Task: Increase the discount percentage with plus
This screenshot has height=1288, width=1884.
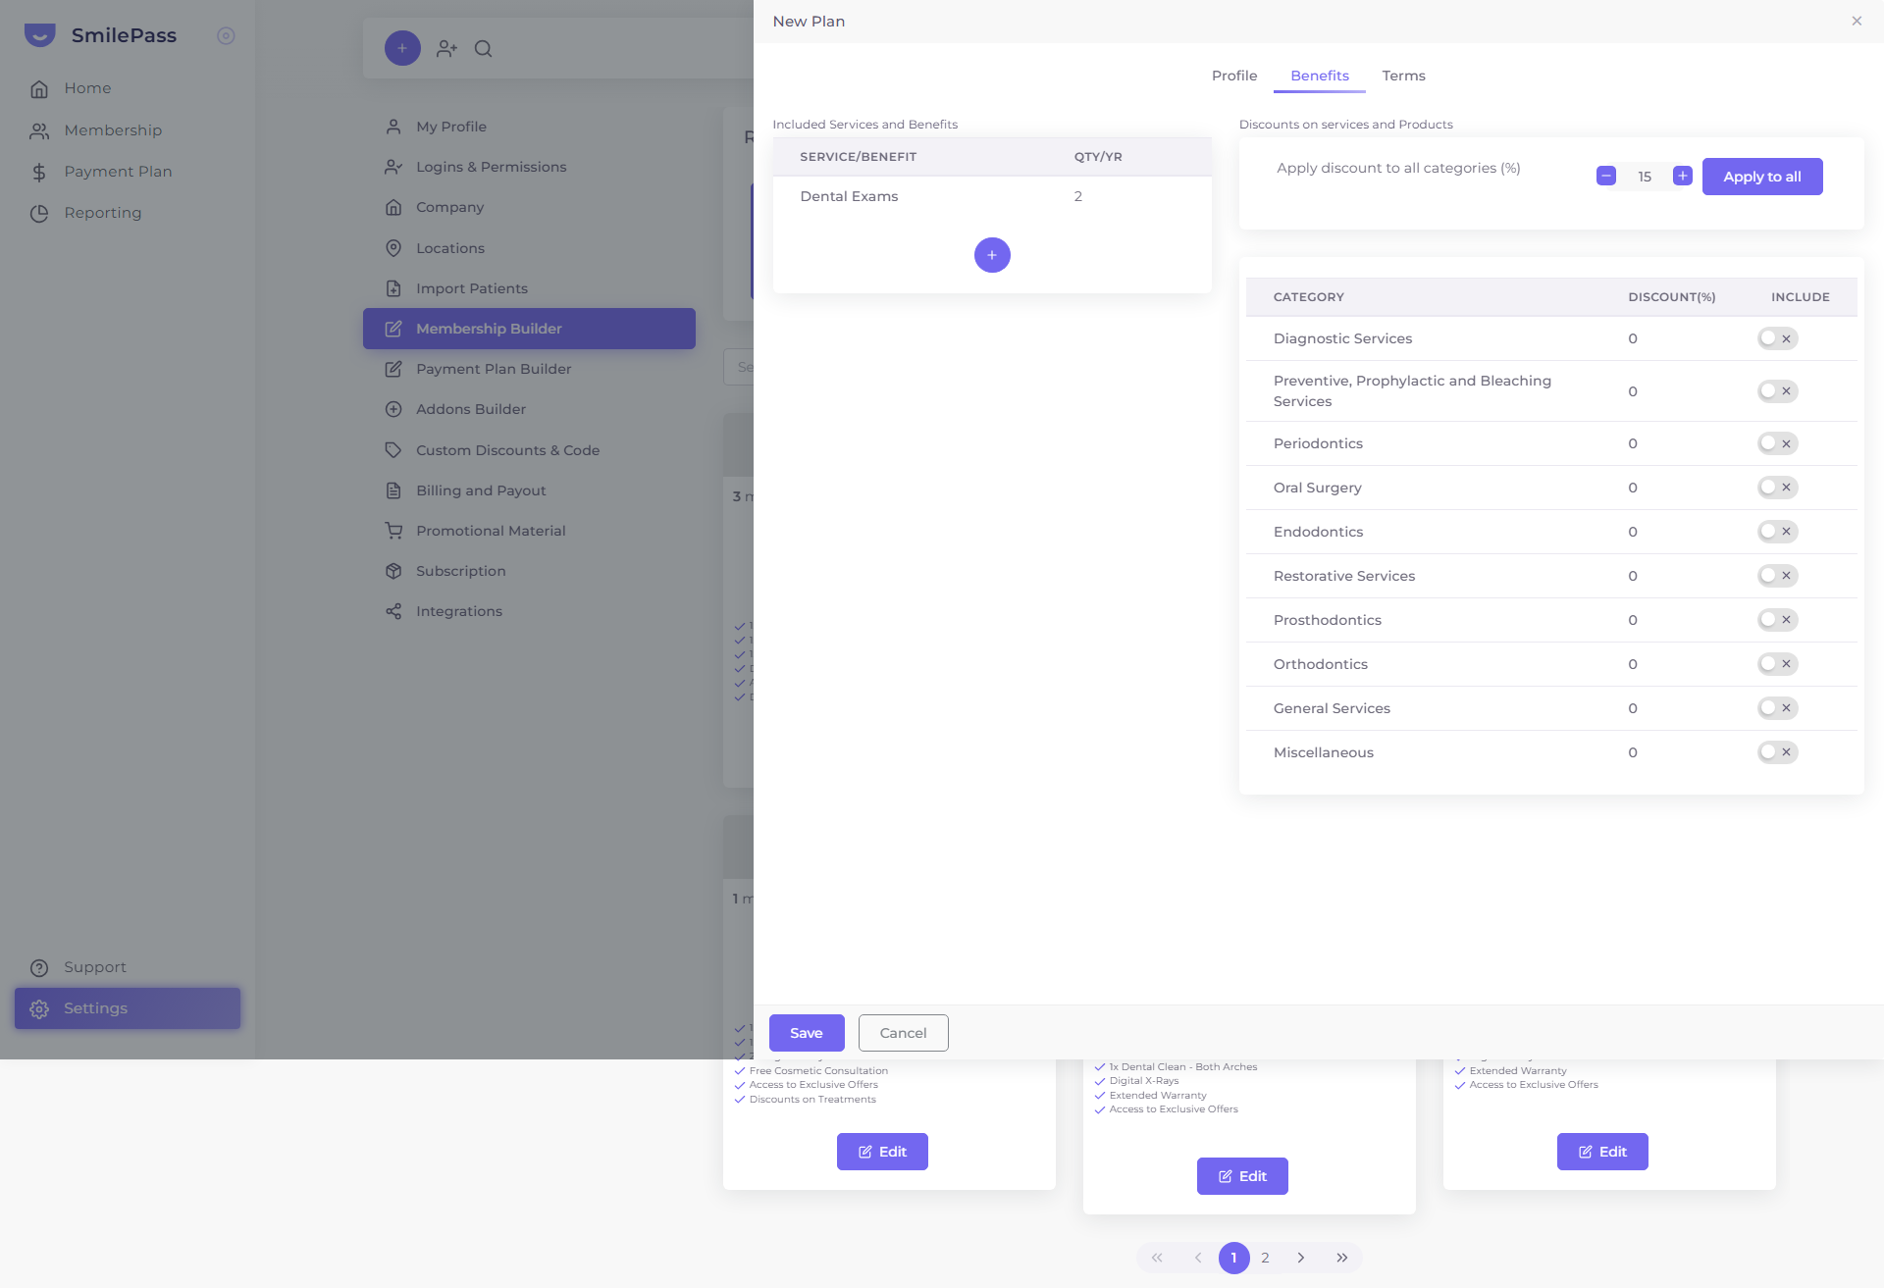Action: pos(1683,176)
